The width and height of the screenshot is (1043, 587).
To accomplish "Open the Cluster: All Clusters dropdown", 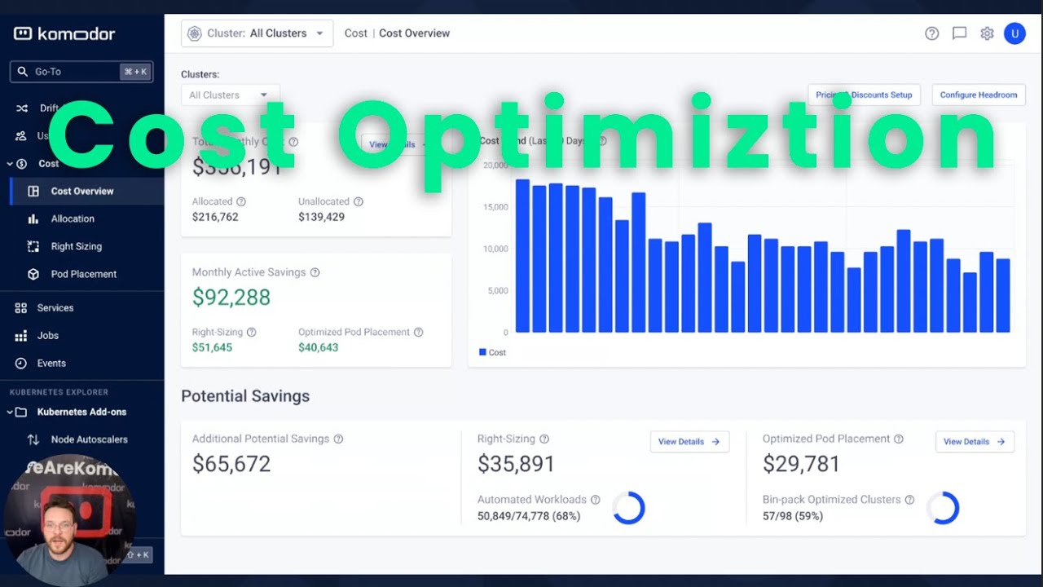I will 257,33.
